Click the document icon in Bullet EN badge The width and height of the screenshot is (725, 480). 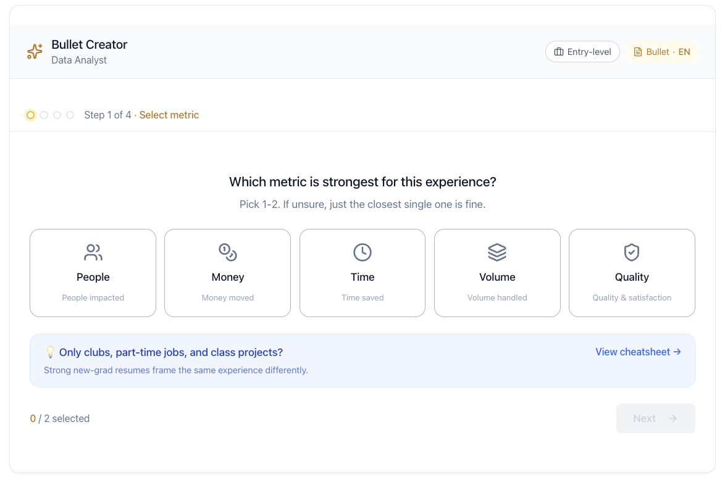point(637,52)
